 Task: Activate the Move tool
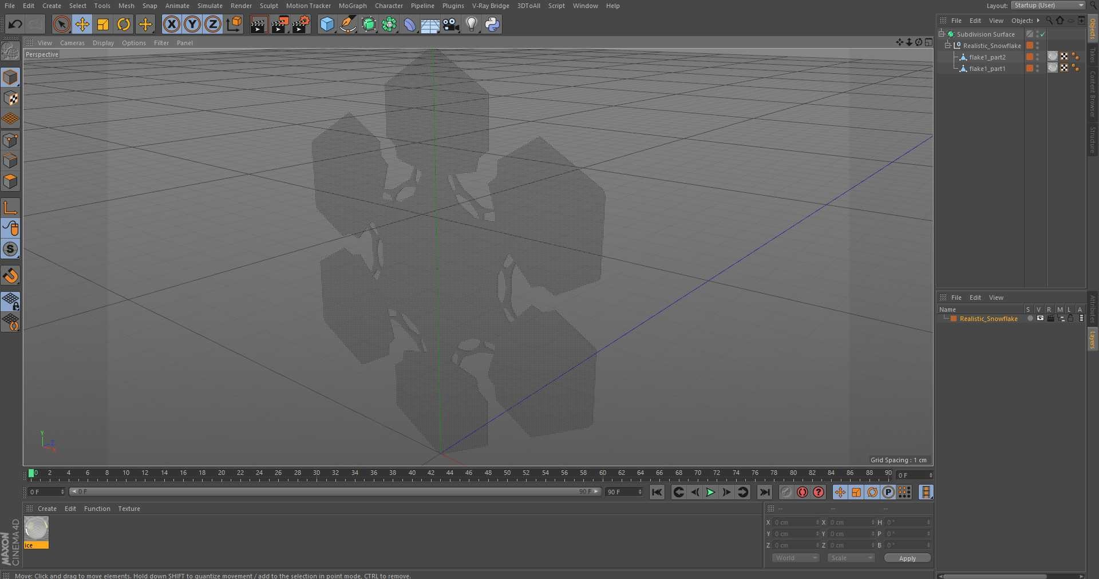[x=82, y=24]
